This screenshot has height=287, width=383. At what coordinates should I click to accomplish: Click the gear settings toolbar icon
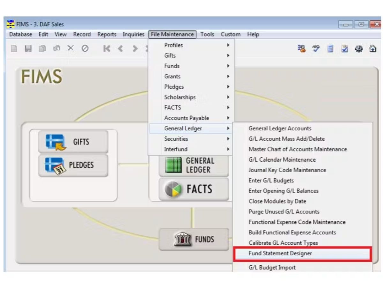tap(359, 48)
